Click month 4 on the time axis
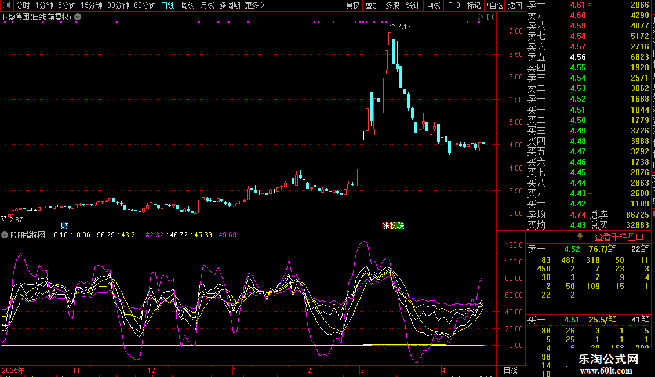The image size is (655, 377). click(444, 370)
